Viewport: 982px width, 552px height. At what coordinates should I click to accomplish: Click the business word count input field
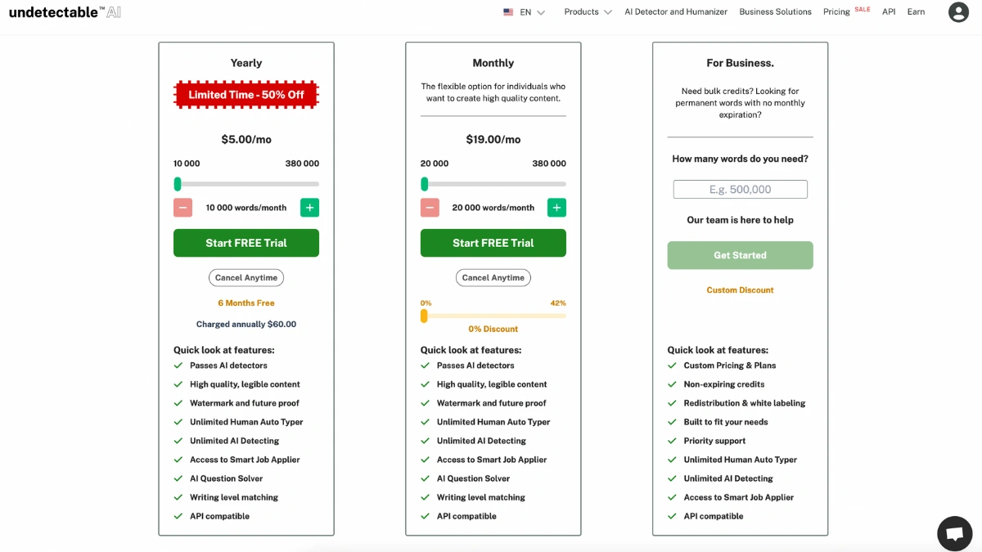point(740,190)
